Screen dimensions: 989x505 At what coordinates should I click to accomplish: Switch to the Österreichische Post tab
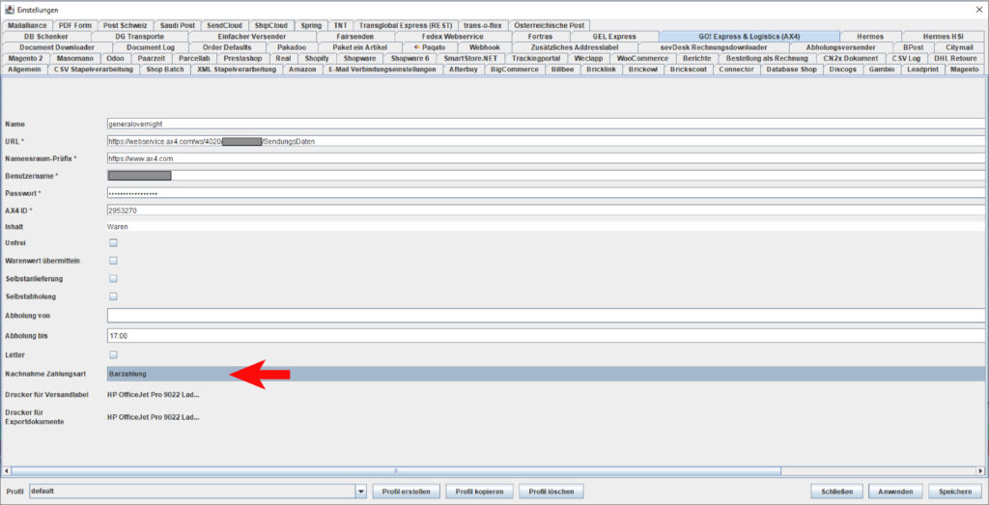(x=549, y=25)
